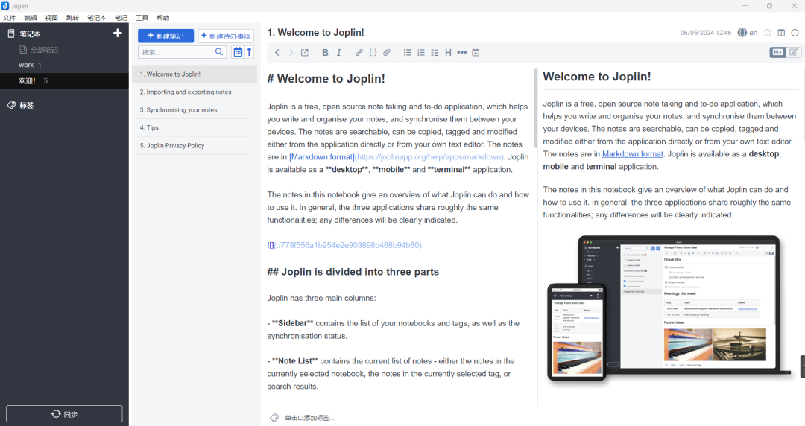
Task: Click 同步 synchronise button
Action: 64,413
